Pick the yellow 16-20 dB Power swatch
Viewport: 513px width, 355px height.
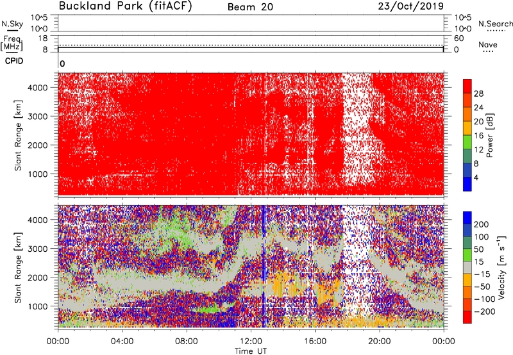(x=467, y=128)
